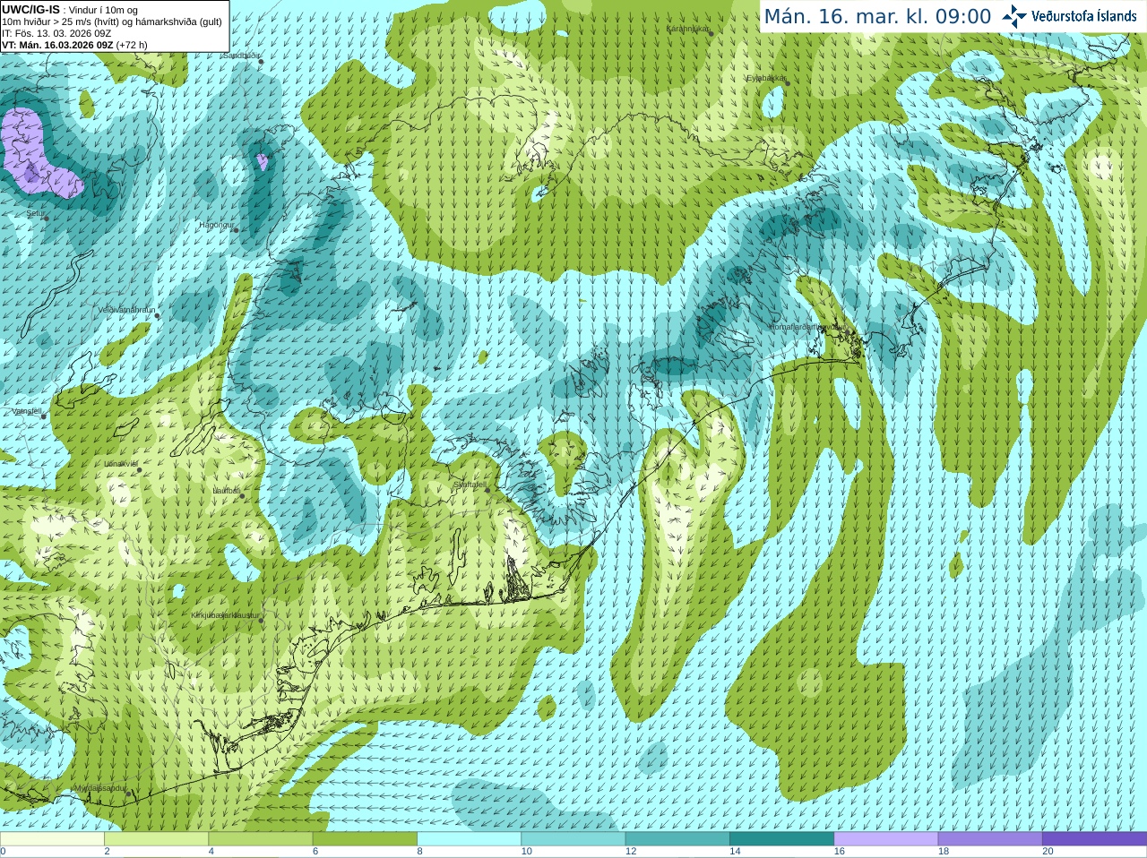Click the legend swatch for 12–14 m/s

tap(677, 839)
